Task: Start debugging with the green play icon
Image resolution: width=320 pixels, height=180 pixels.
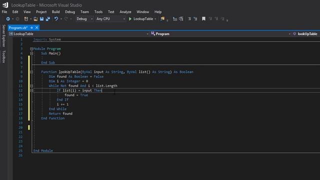Action: coord(130,19)
